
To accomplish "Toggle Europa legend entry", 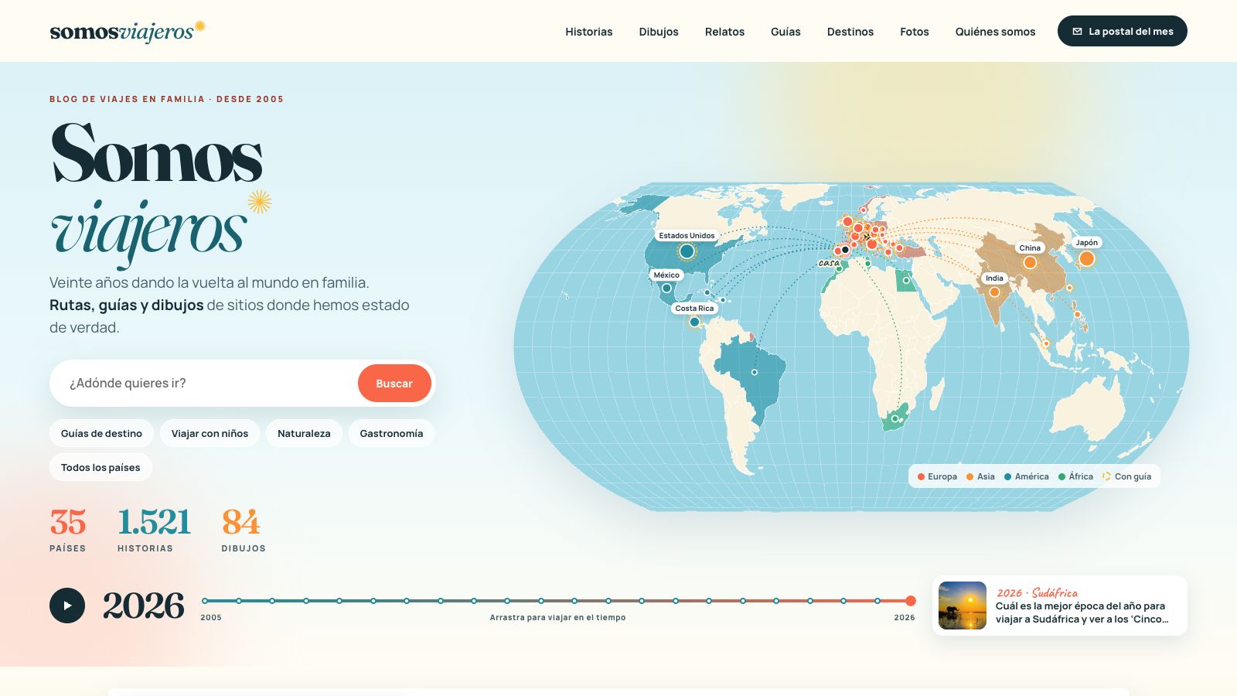I will (x=937, y=476).
